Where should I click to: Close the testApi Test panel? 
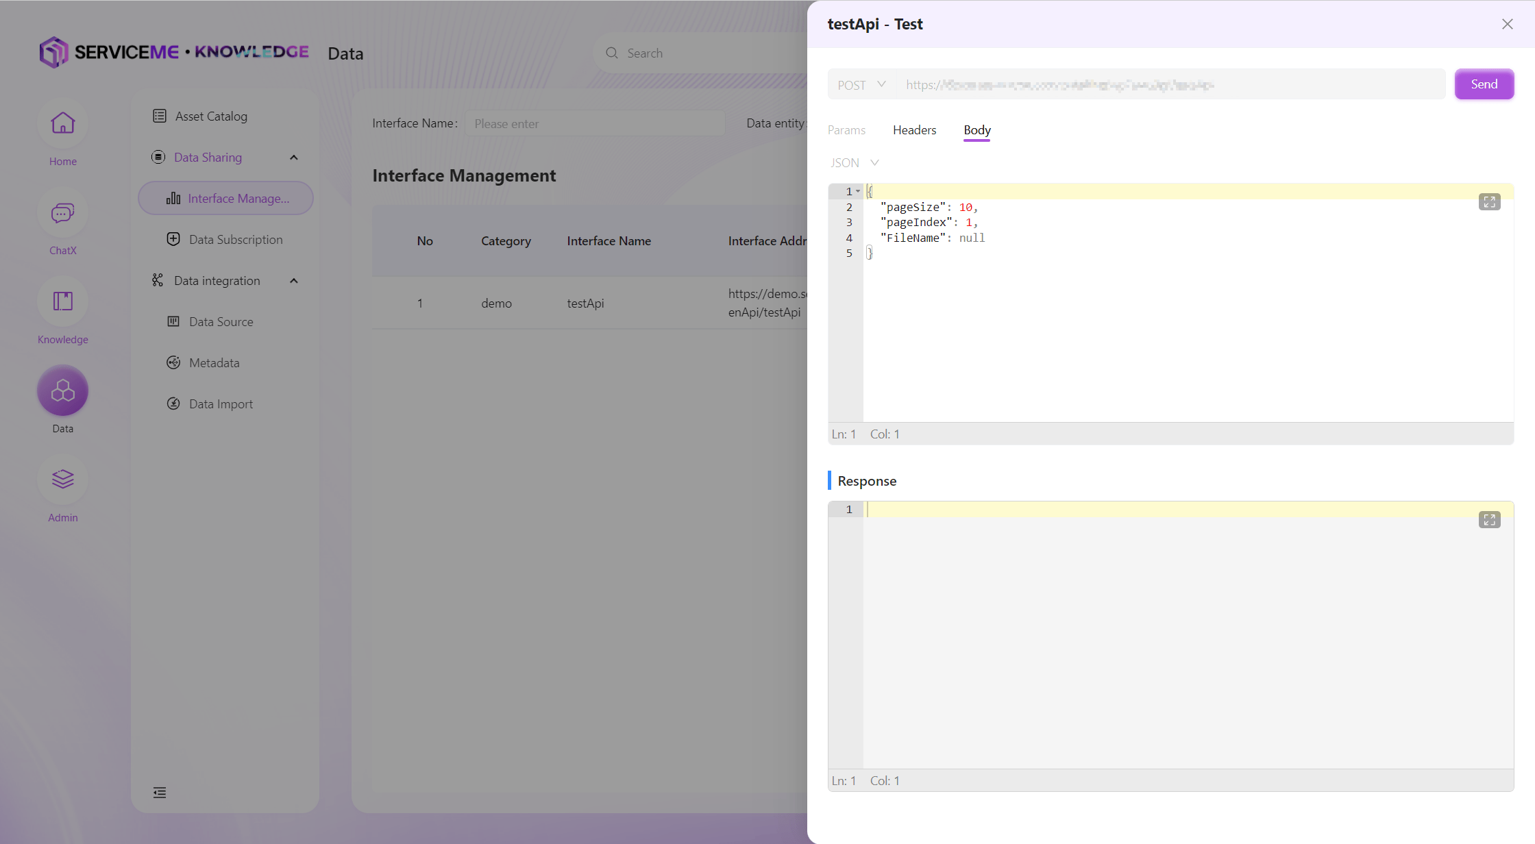pyautogui.click(x=1507, y=24)
